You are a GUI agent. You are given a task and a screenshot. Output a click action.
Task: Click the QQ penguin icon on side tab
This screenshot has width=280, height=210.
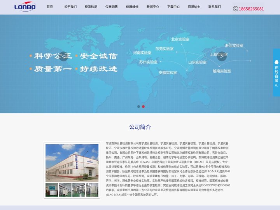point(276,62)
